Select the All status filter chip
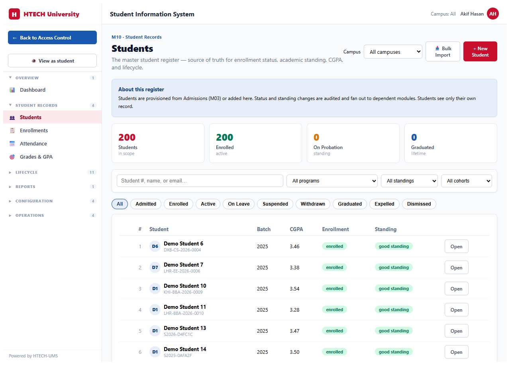This screenshot has height=365, width=510. click(120, 204)
